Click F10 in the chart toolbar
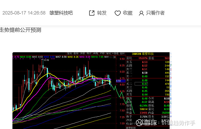 [x=102, y=53]
